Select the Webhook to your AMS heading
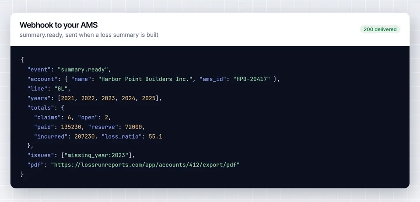420x202 pixels. [58, 25]
